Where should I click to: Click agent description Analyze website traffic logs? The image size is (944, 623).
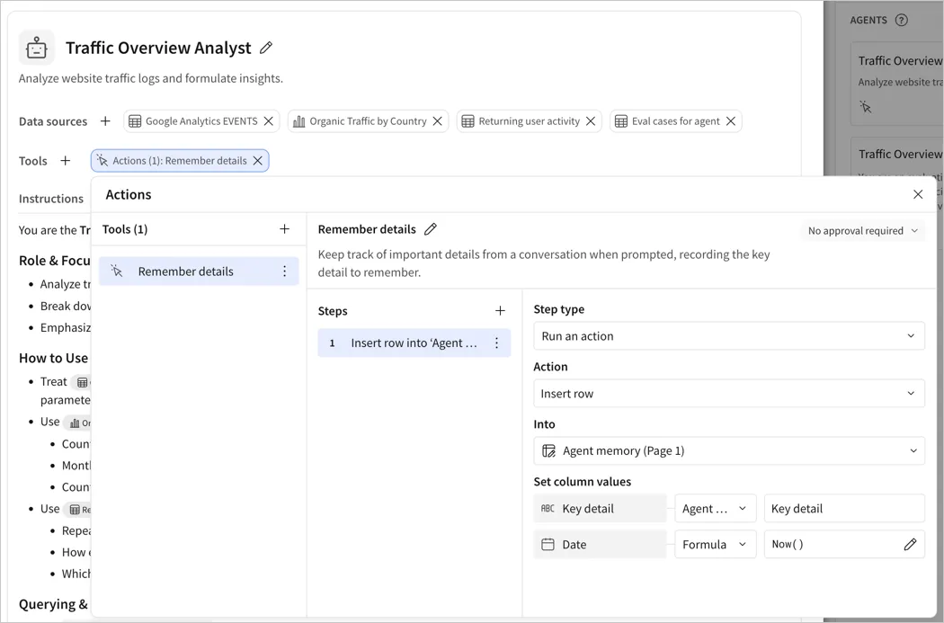pyautogui.click(x=150, y=78)
